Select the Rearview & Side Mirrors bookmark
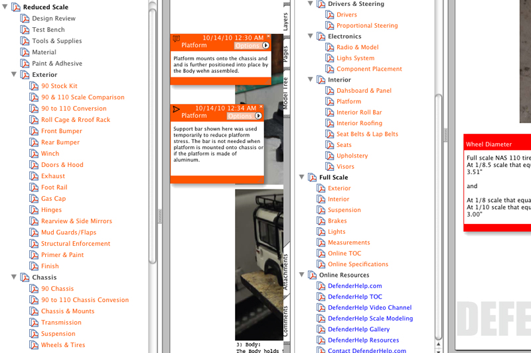531x353 pixels. click(x=76, y=221)
